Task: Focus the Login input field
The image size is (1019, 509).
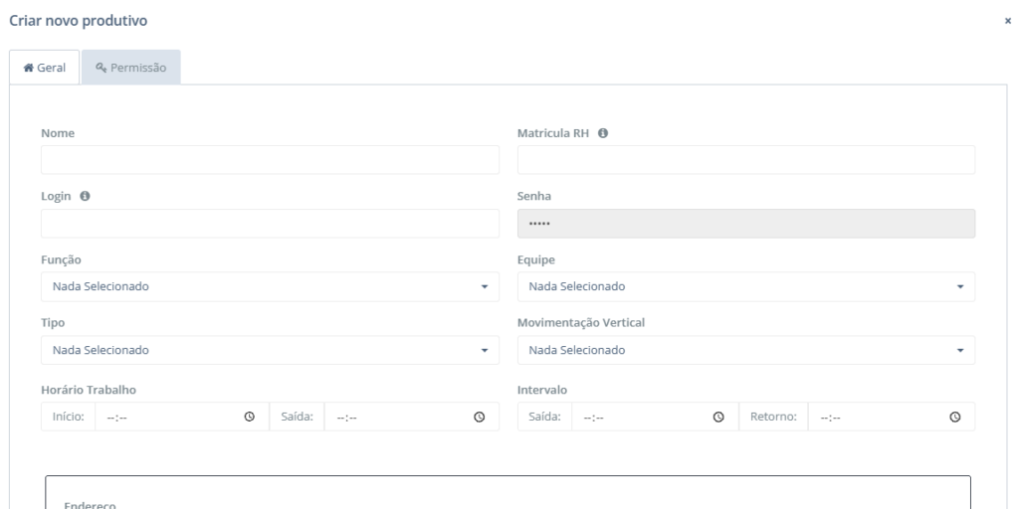Action: (270, 224)
